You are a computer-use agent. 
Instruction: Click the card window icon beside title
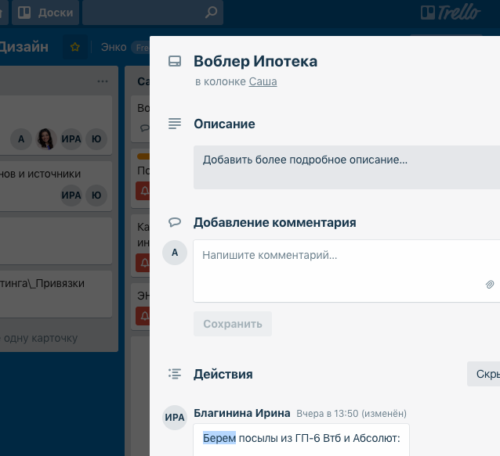175,61
